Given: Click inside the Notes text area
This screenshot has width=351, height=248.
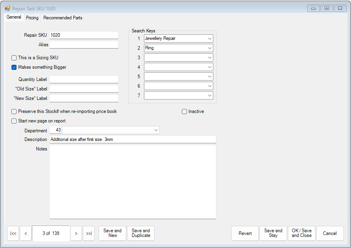Looking at the screenshot, I should pos(133,182).
